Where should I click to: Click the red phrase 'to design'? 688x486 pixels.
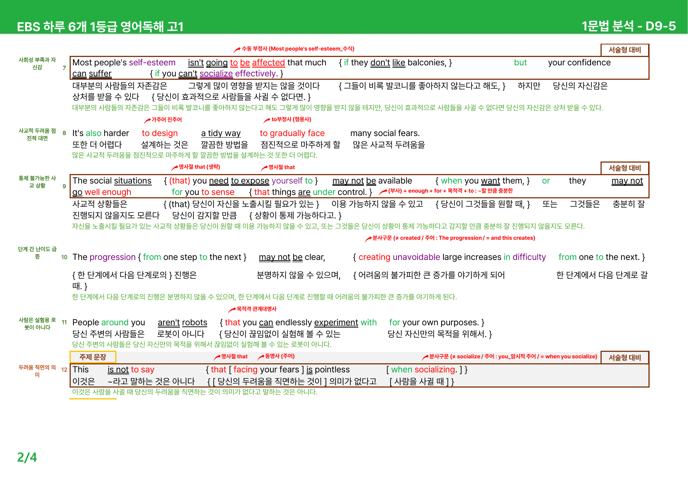pyautogui.click(x=160, y=133)
